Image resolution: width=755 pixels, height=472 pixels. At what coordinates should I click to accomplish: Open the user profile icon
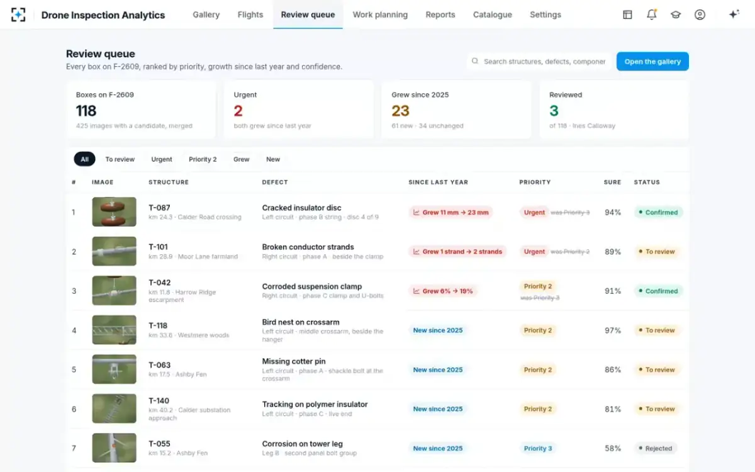click(700, 14)
